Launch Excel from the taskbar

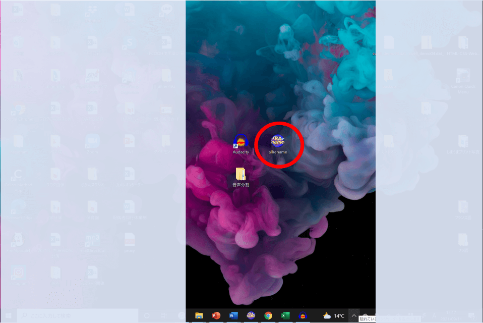tap(285, 315)
